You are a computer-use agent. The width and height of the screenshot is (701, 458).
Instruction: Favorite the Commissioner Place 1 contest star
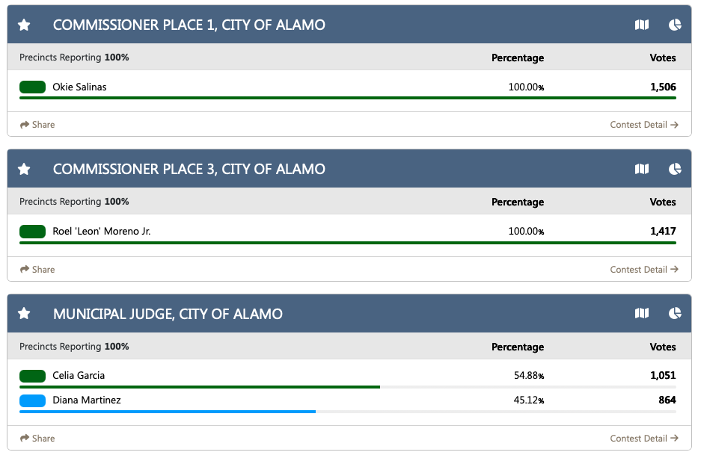(24, 25)
